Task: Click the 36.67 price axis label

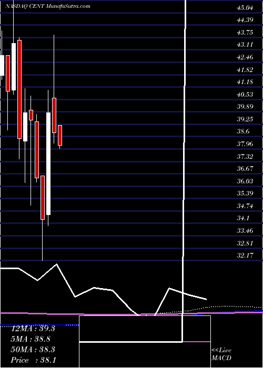Action: pyautogui.click(x=245, y=169)
